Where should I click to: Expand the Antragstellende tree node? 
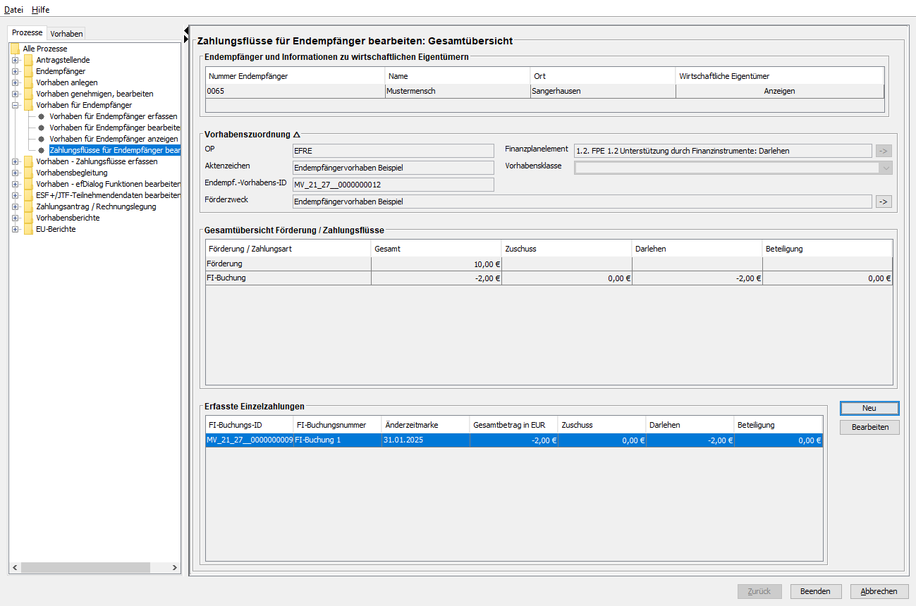click(x=15, y=60)
